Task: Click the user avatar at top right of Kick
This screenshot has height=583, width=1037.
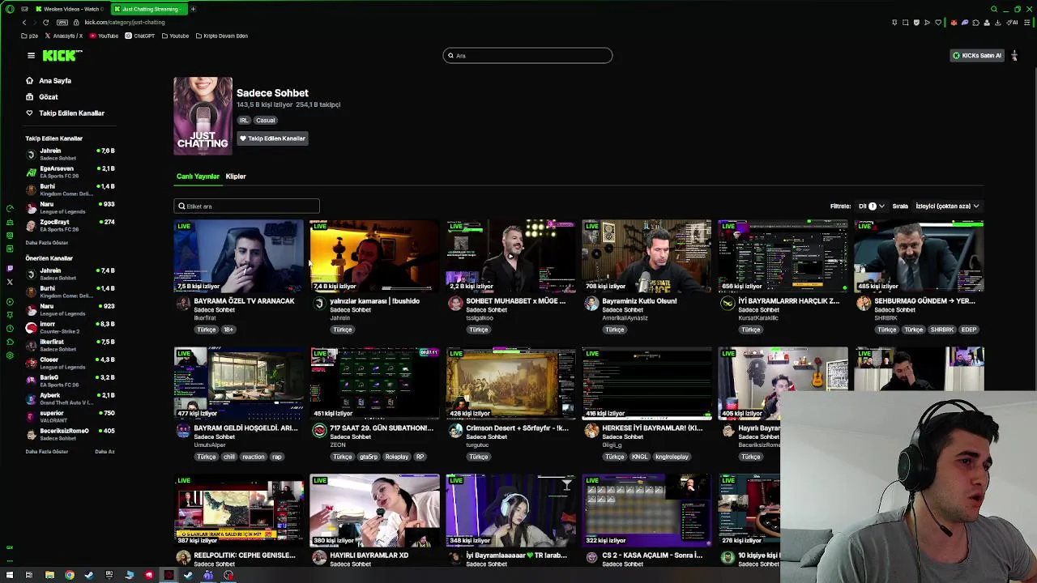Action: [x=1014, y=55]
